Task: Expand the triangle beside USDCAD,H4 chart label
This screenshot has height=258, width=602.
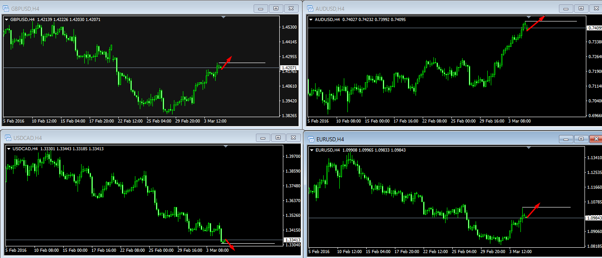Action: (x=9, y=149)
